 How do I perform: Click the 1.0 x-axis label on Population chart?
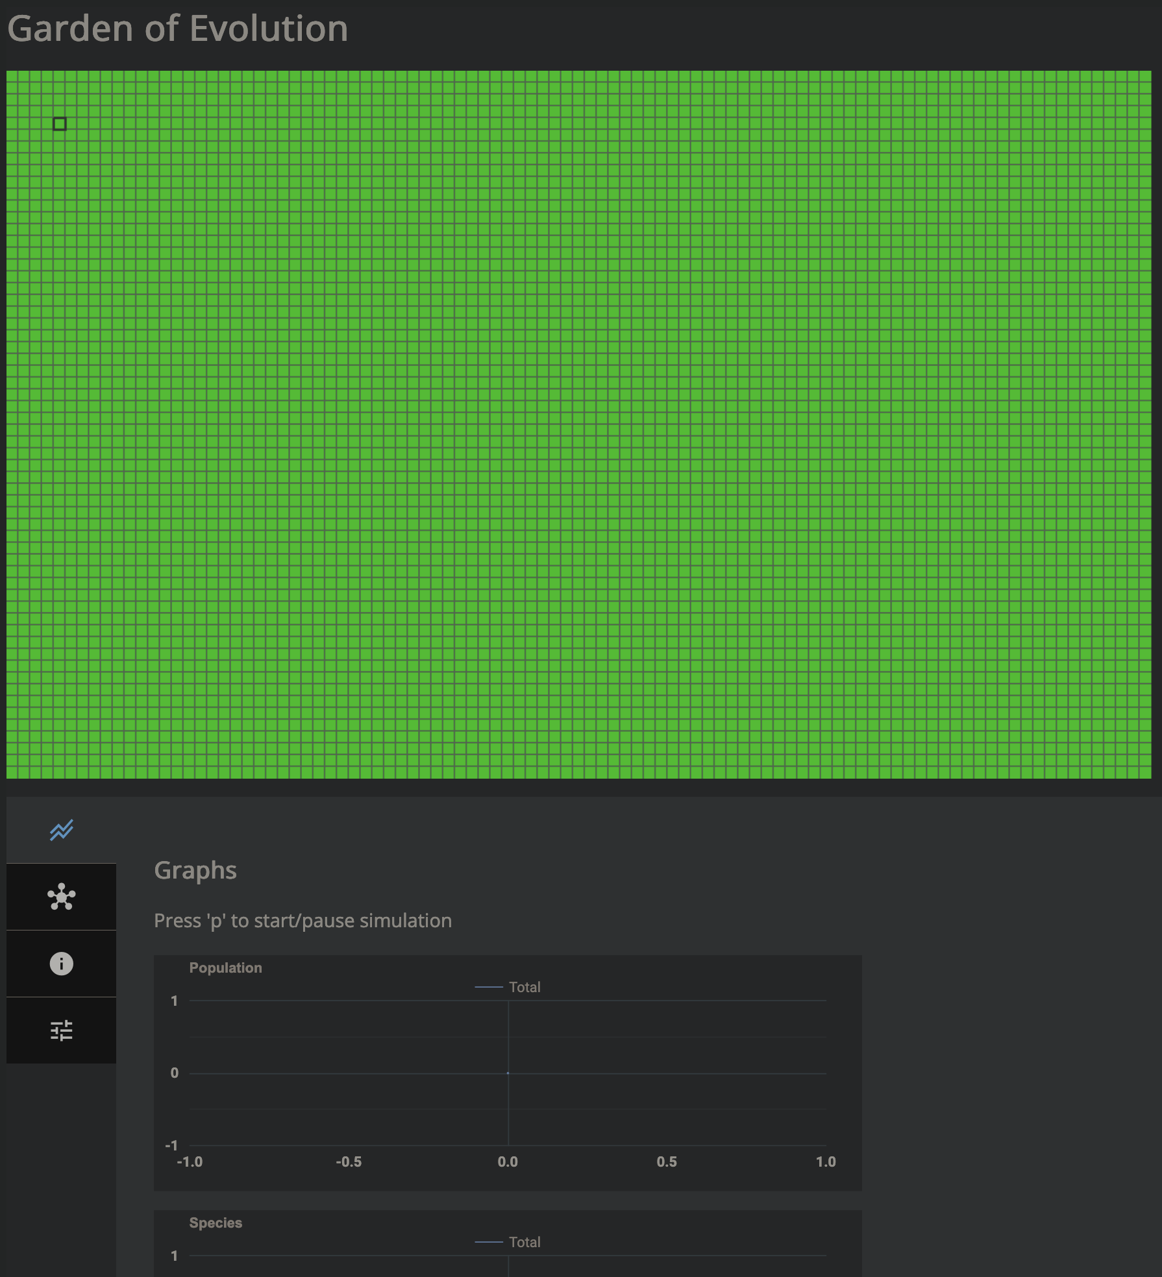[826, 1161]
